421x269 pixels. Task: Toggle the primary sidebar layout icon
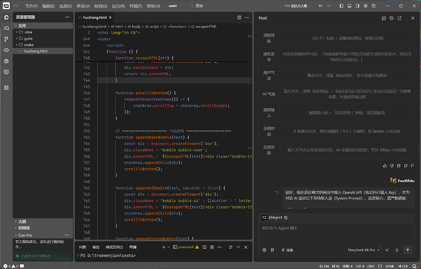coord(341,6)
